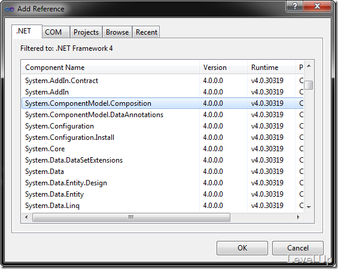This screenshot has width=338, height=269.
Task: Select System.AddIn.Contract row
Action: pyautogui.click(x=163, y=81)
